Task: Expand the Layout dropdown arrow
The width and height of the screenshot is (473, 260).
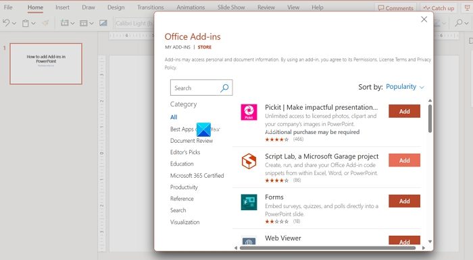Action: [91, 23]
